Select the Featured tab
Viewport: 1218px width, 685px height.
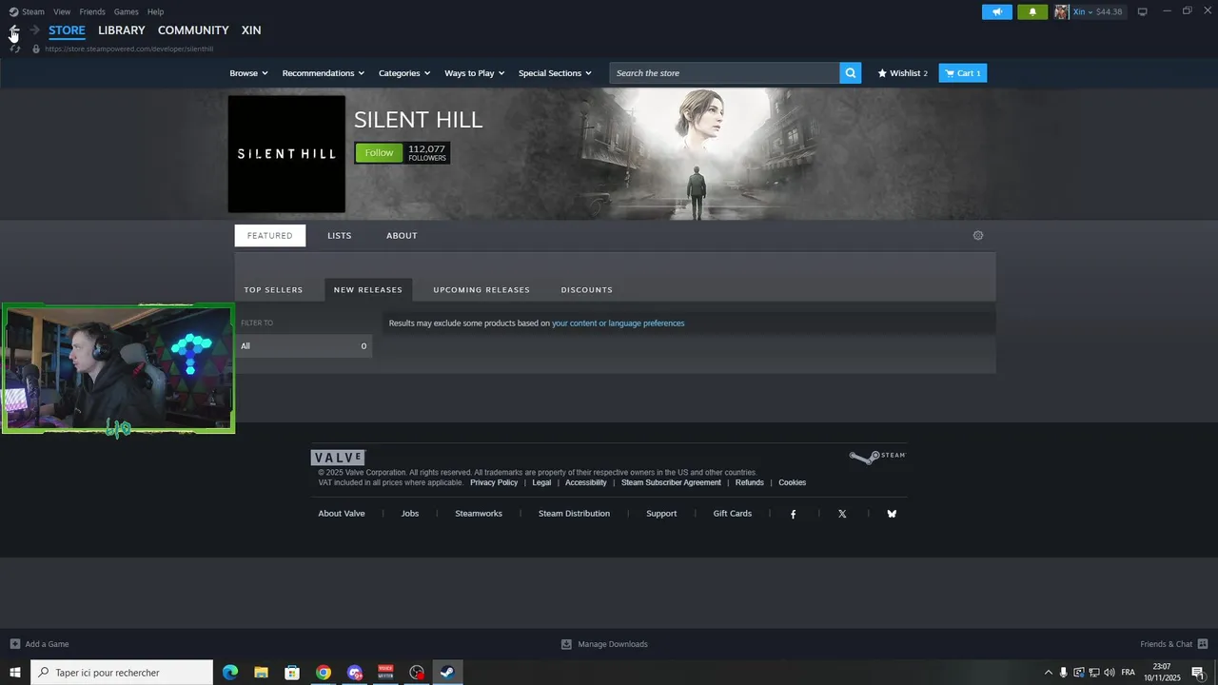[x=270, y=236]
